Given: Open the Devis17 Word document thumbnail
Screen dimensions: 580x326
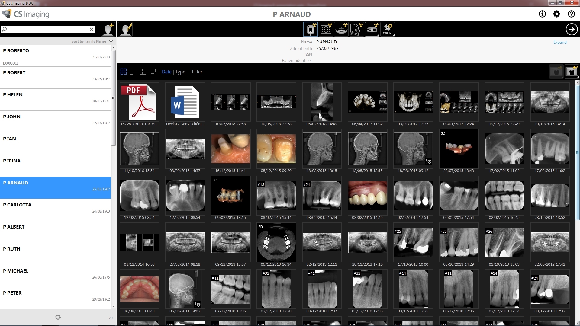Looking at the screenshot, I should (185, 102).
